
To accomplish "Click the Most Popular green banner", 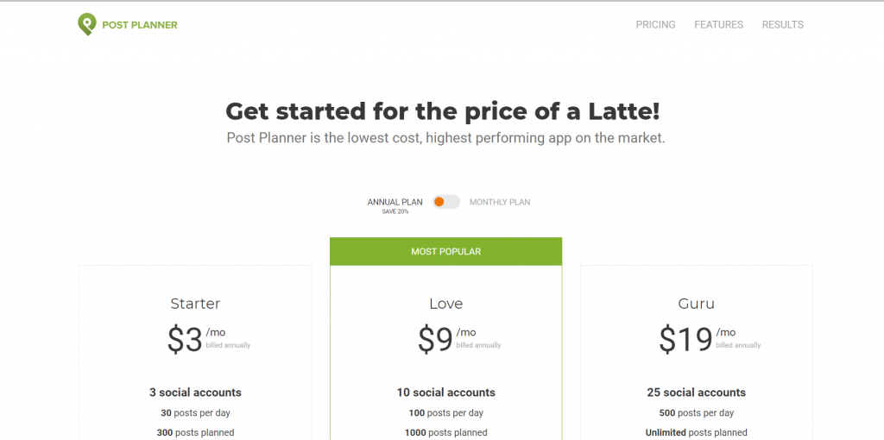I will tap(445, 251).
